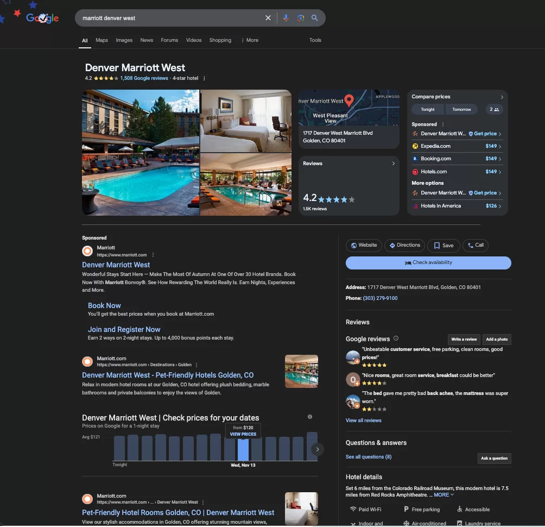Submit search with magnifying glass icon
545x527 pixels.
coord(314,18)
